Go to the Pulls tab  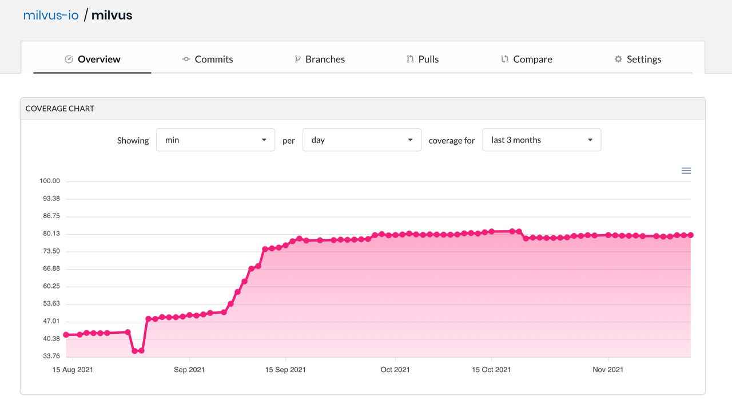point(428,60)
